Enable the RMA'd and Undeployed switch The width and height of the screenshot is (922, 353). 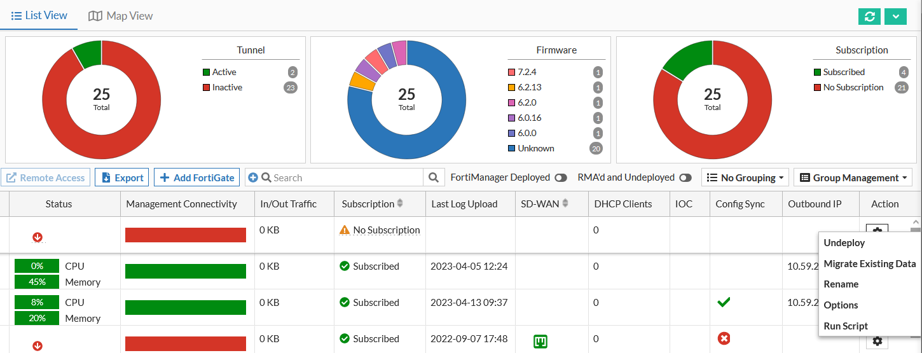[685, 178]
